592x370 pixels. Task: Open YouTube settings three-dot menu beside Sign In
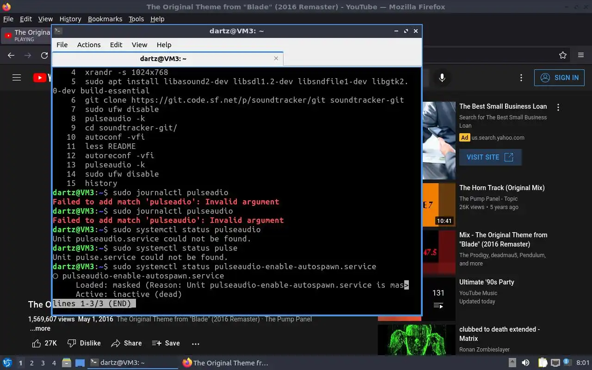521,78
